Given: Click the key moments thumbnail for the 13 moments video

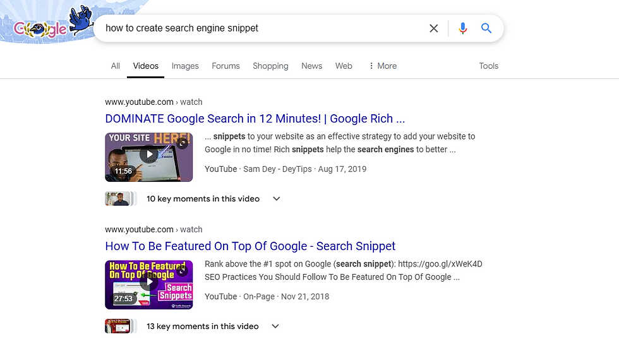Looking at the screenshot, I should (x=121, y=326).
